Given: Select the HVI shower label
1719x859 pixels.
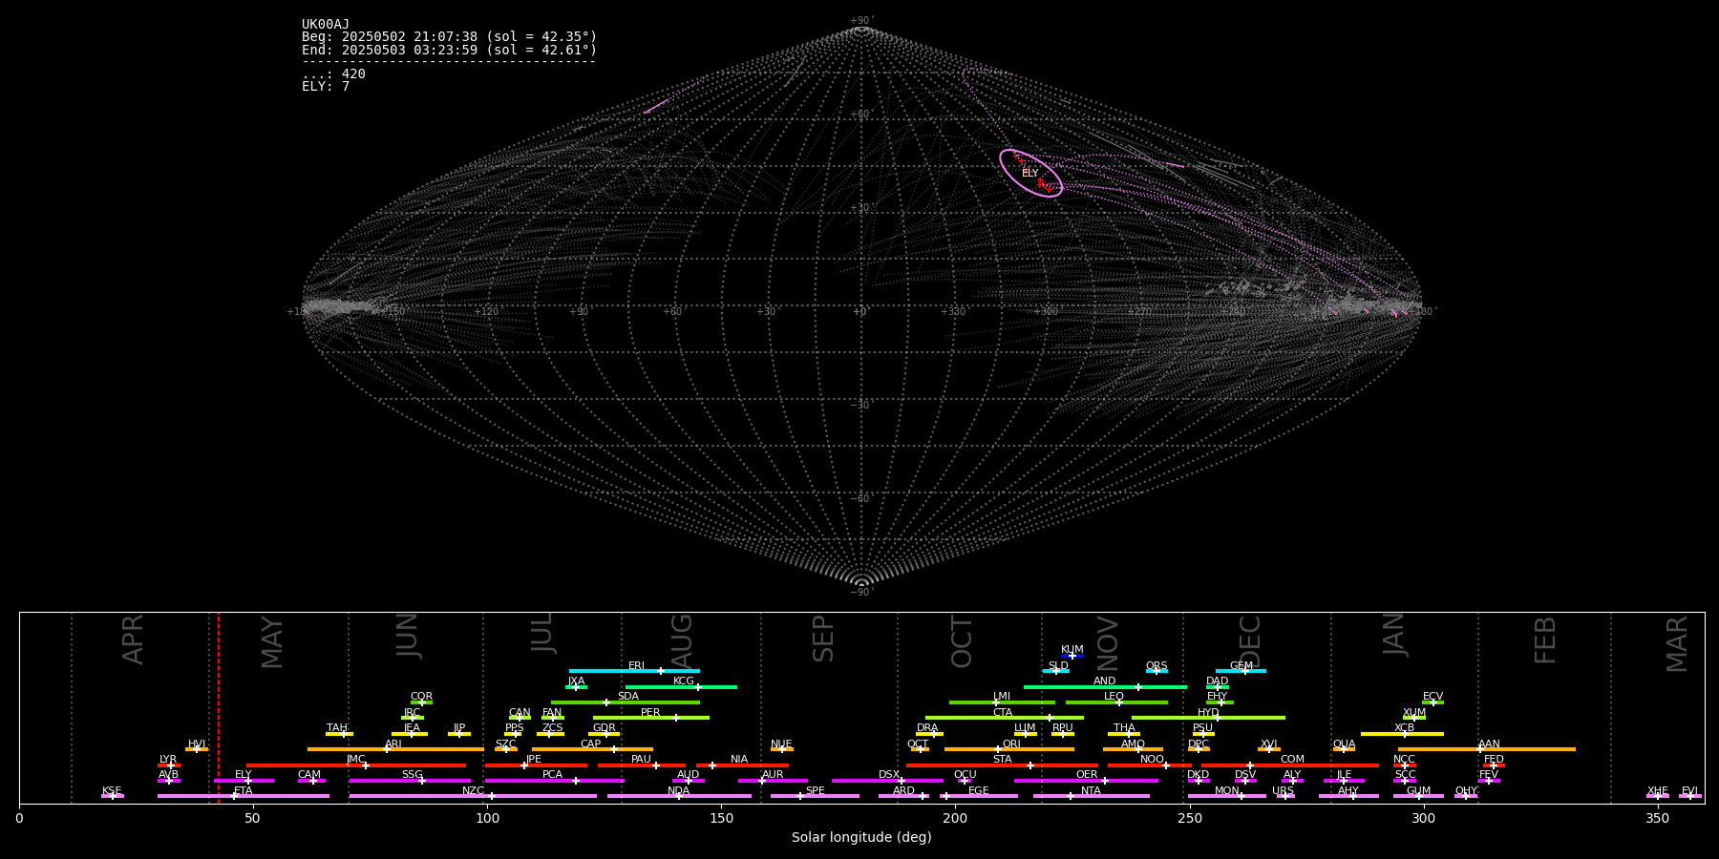Looking at the screenshot, I should click(x=197, y=744).
